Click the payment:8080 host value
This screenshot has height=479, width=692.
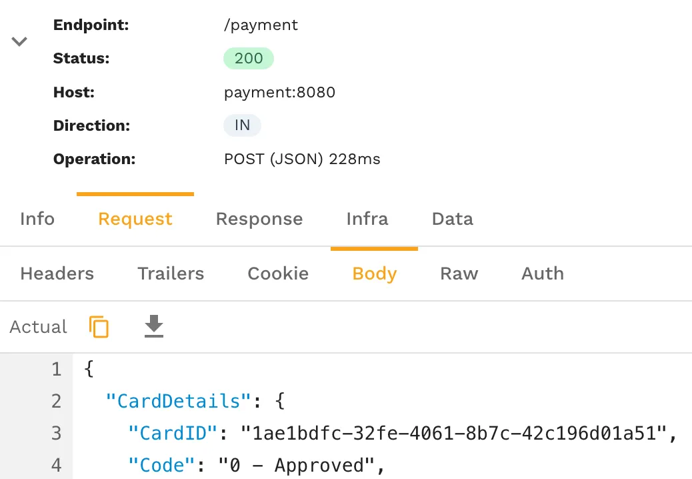tap(279, 92)
